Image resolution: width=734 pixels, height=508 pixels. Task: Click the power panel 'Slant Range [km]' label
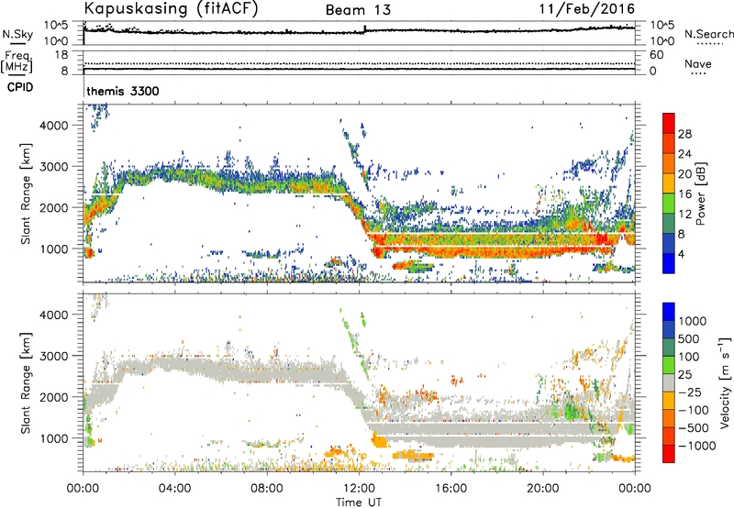point(26,193)
